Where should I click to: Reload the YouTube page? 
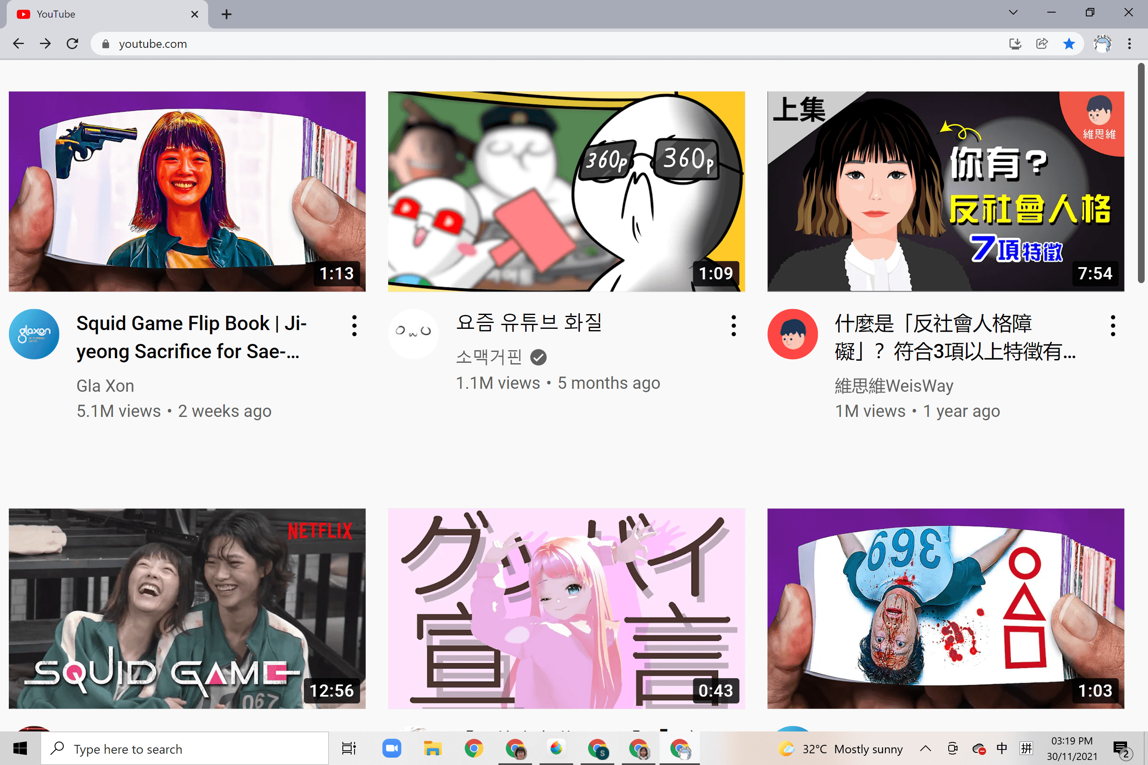coord(72,44)
